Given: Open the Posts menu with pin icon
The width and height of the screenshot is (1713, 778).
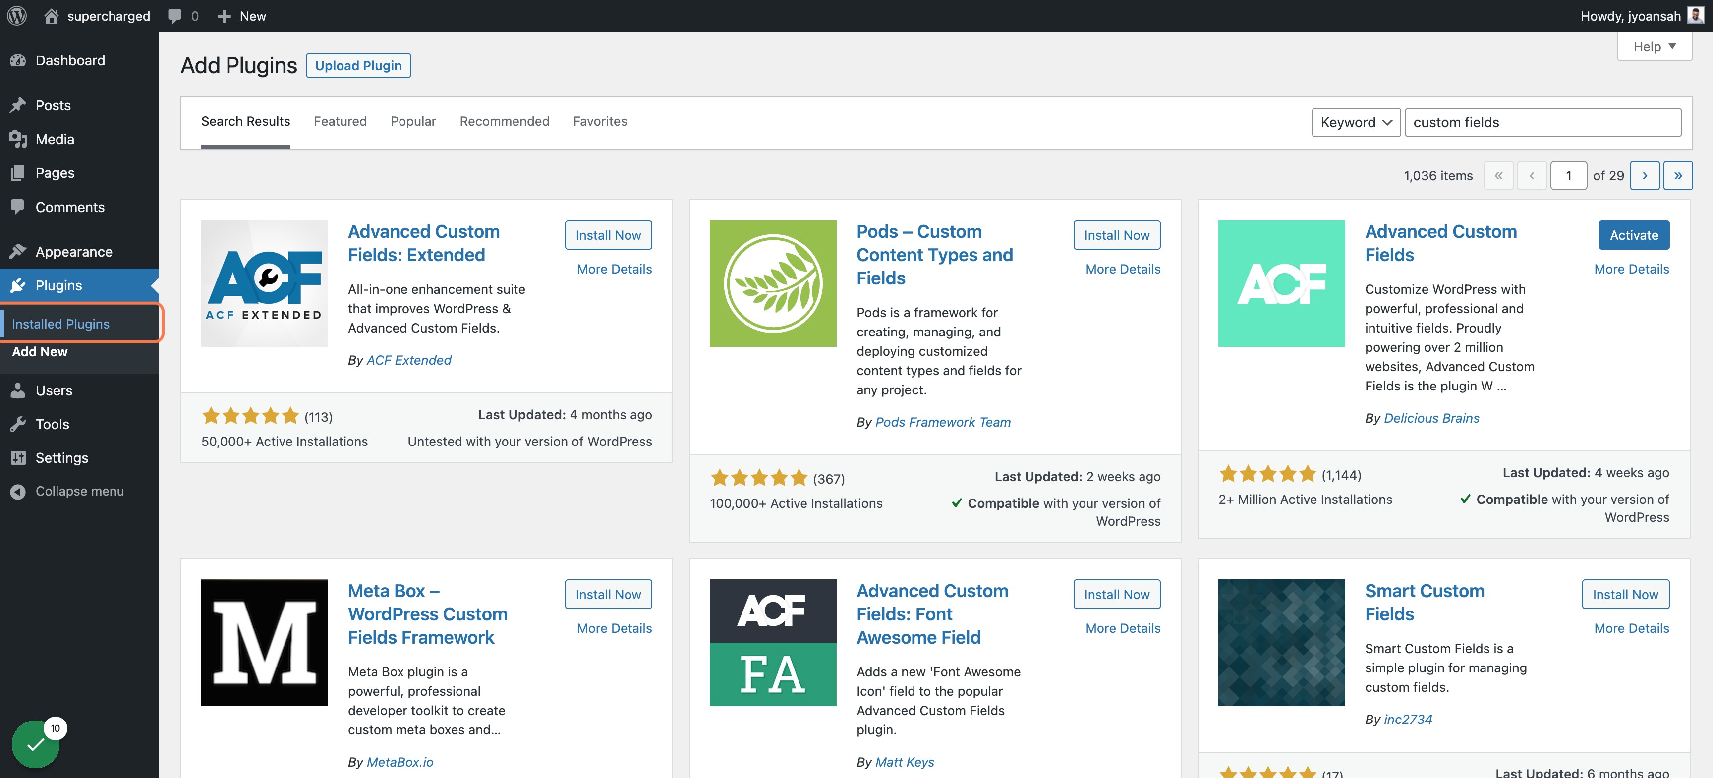Looking at the screenshot, I should click(x=79, y=105).
